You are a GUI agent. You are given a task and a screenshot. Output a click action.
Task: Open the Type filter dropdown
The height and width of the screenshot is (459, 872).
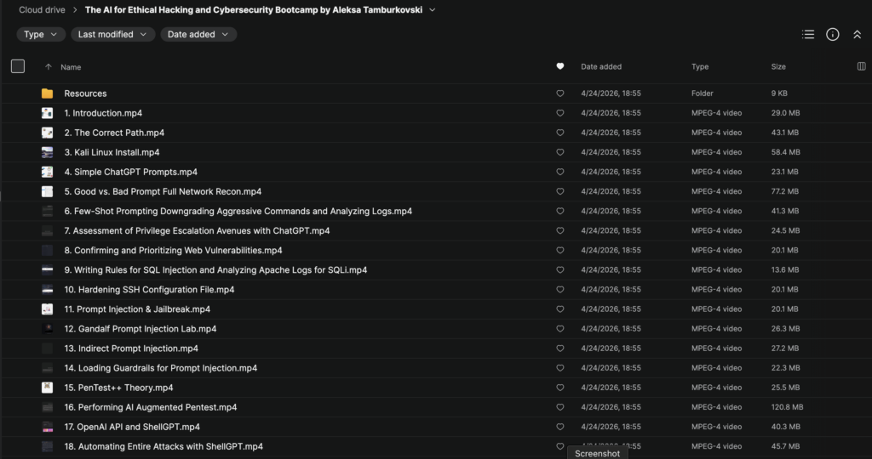[x=41, y=34]
